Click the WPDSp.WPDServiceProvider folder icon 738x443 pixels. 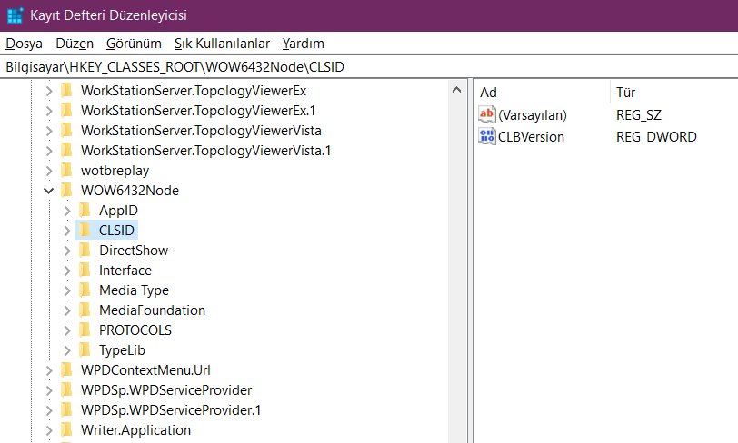[67, 389]
